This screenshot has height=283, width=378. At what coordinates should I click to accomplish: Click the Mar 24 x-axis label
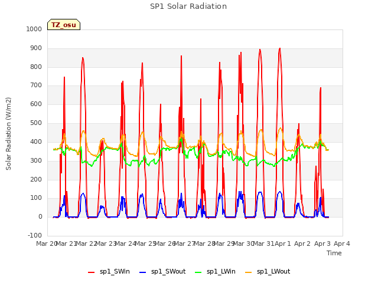pyautogui.click(x=126, y=243)
